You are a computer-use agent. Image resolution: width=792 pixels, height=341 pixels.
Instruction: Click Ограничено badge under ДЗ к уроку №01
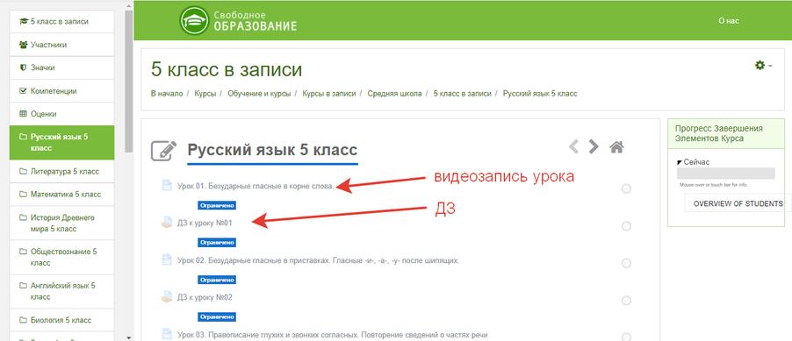point(217,243)
